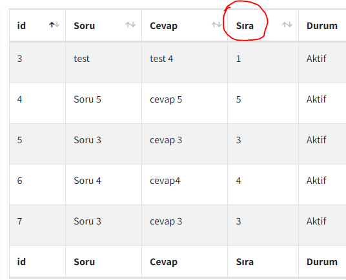Click the id 7 cell

click(x=19, y=221)
